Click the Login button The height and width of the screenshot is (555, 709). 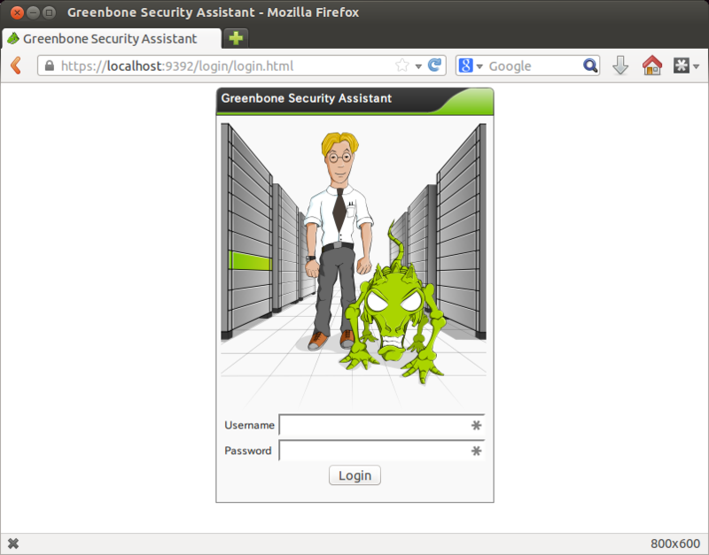[x=355, y=475]
